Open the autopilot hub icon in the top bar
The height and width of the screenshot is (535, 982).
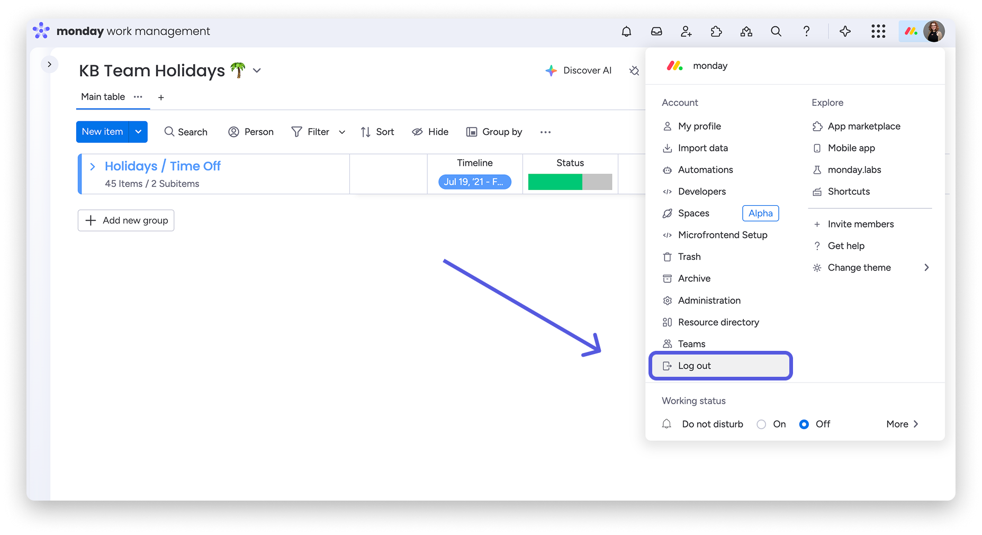[746, 31]
